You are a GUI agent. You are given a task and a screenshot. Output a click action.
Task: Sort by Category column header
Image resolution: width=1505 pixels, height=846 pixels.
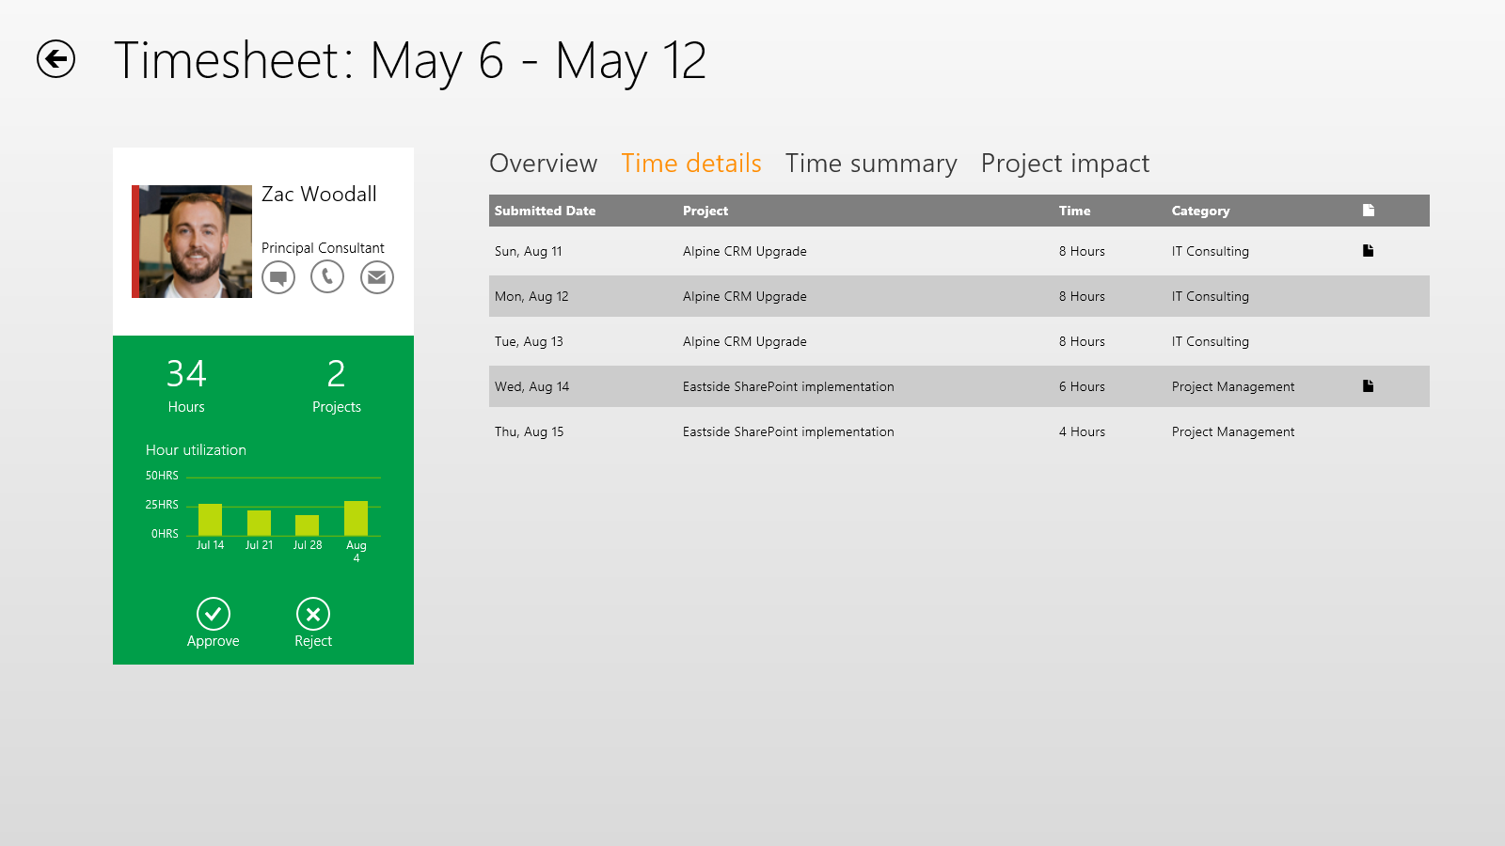point(1200,211)
